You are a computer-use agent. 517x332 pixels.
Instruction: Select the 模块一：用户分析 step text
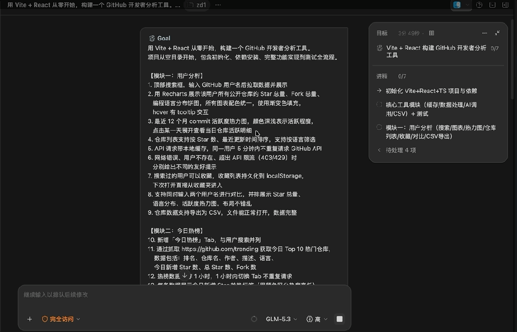click(441, 132)
